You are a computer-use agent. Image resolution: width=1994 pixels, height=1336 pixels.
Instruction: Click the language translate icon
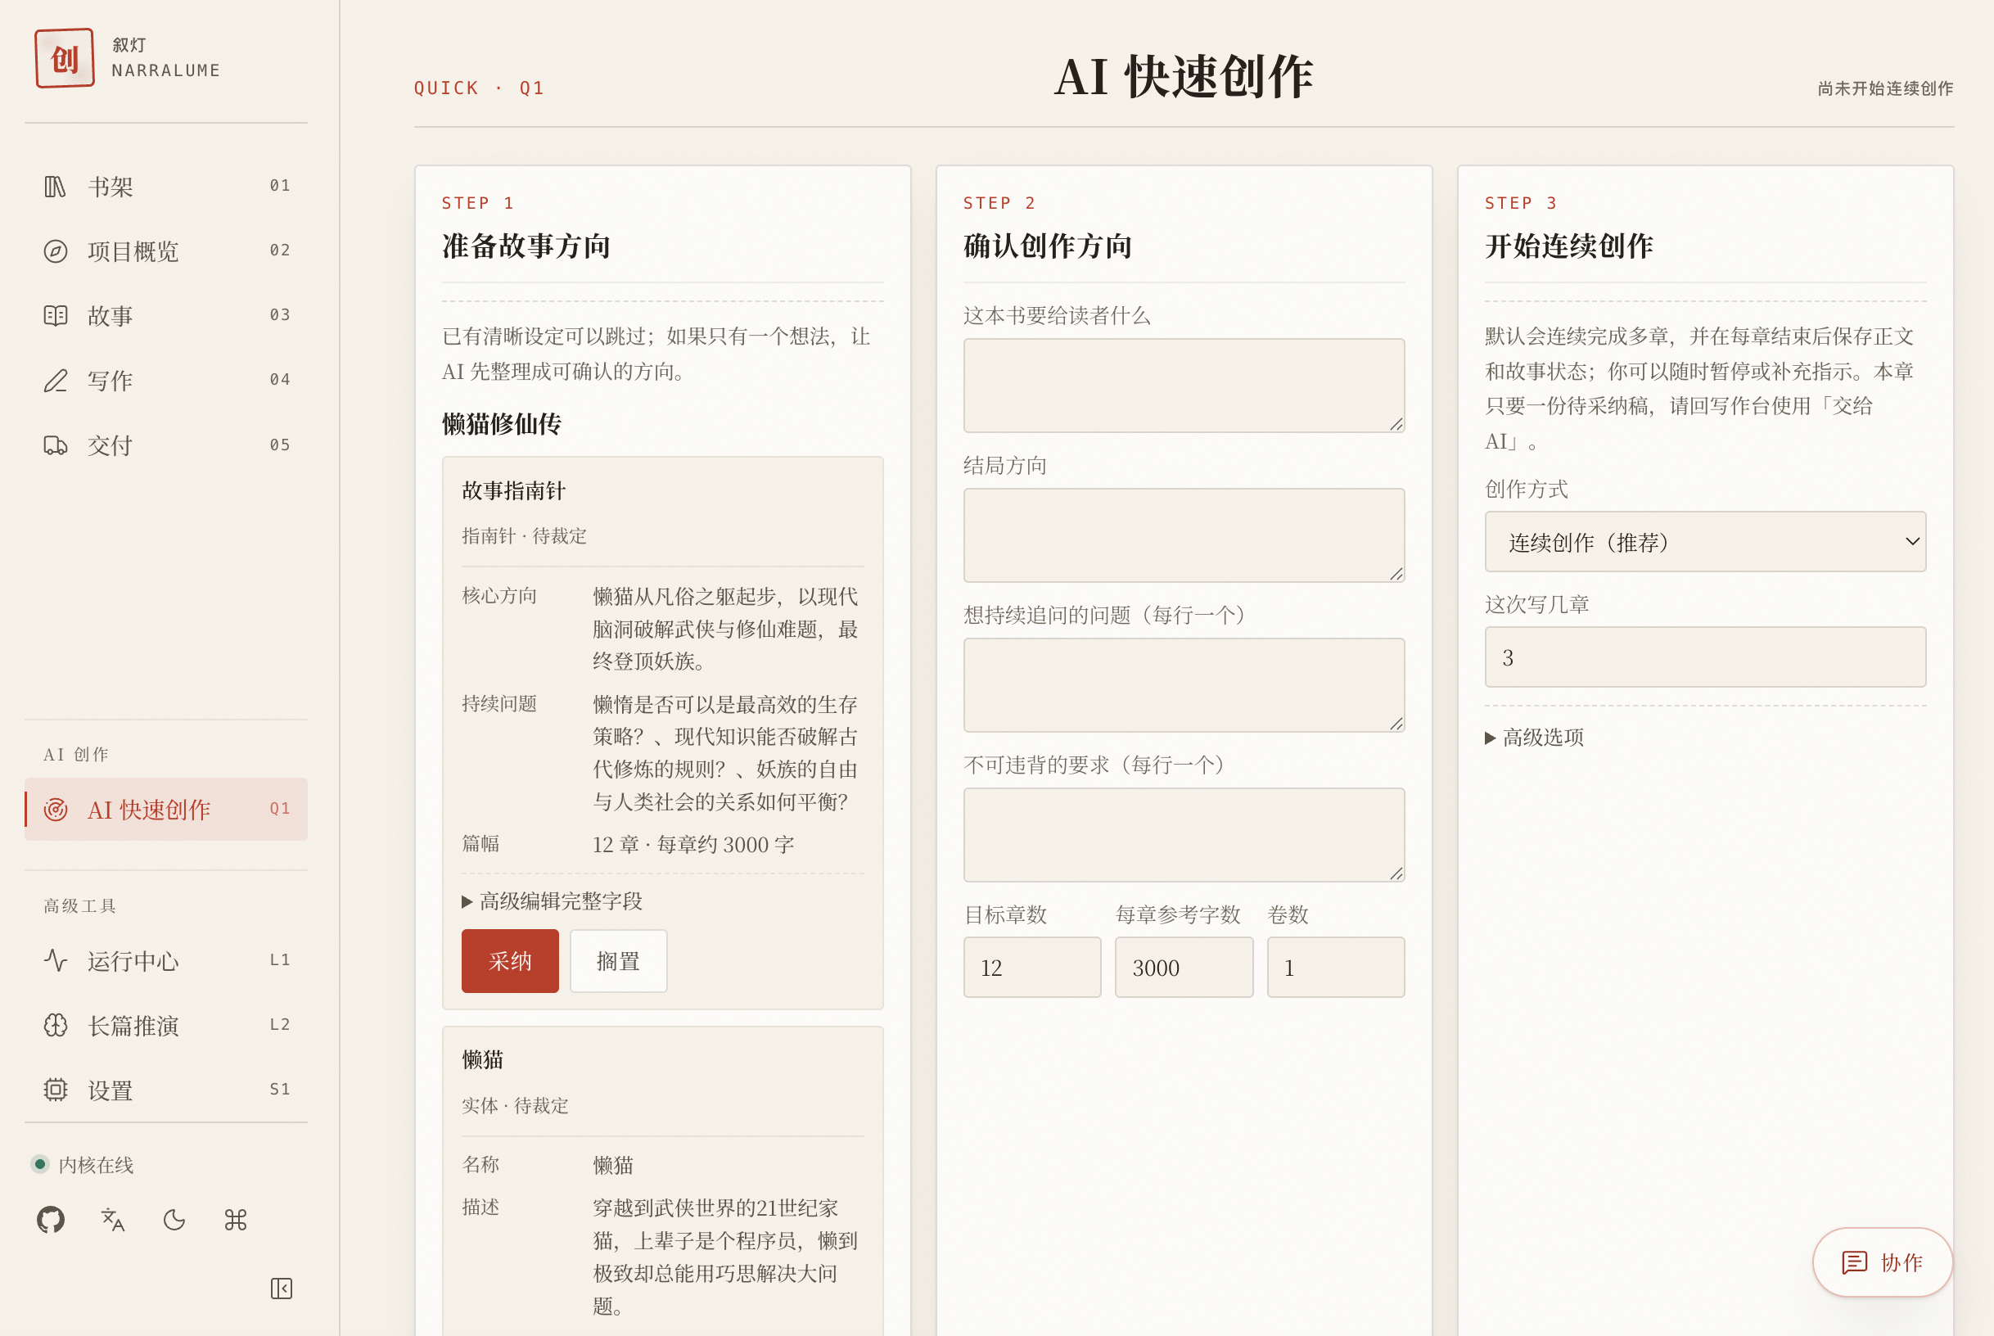(x=112, y=1219)
